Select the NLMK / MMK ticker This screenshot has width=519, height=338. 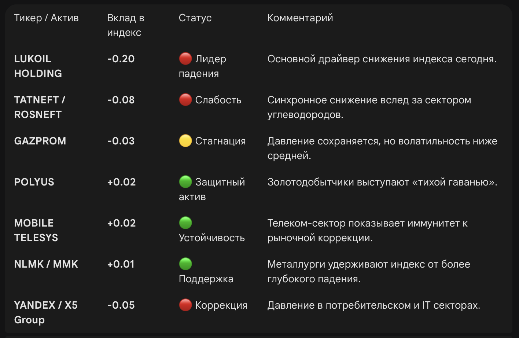coord(46,264)
